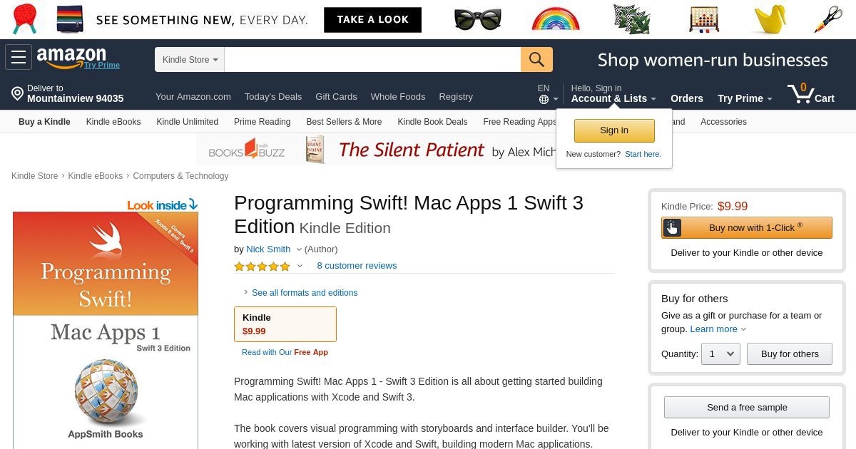Click the striped blanket banner image

point(70,19)
